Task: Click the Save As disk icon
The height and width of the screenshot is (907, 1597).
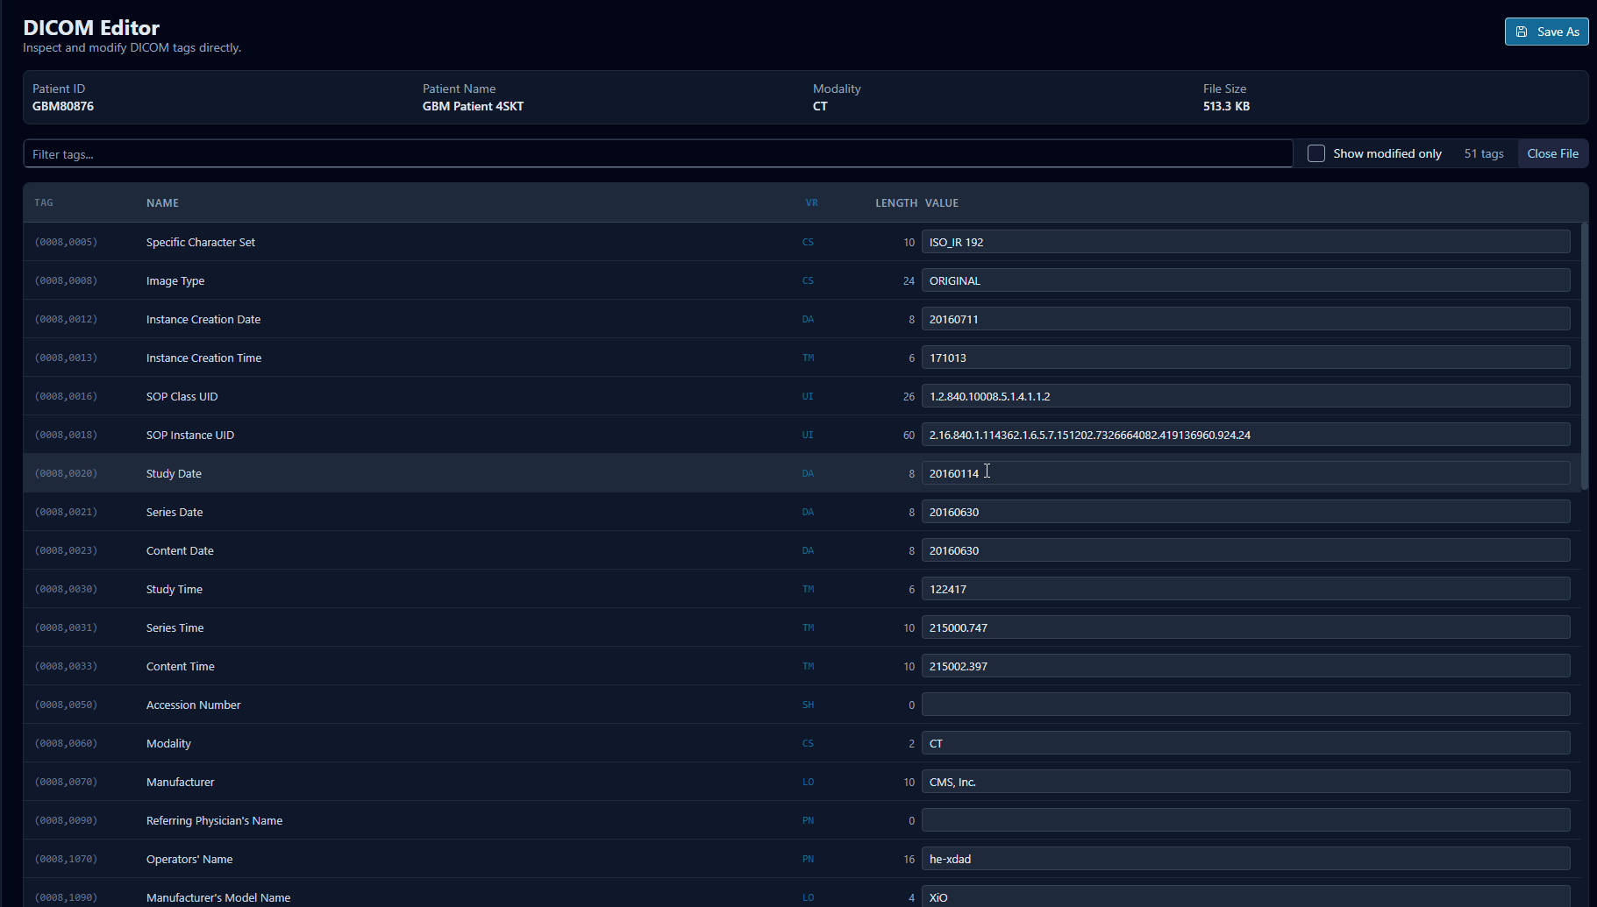Action: point(1522,32)
